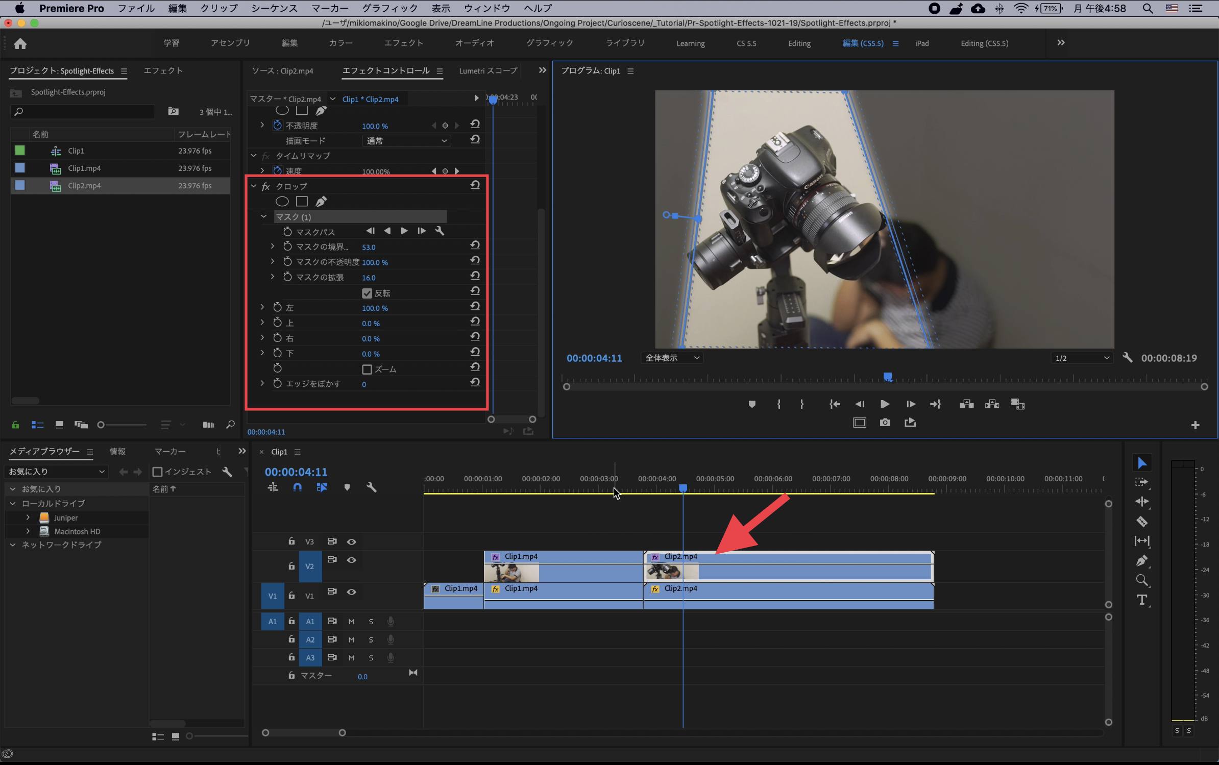Collapse the マスク (1) section
1219x765 pixels.
[x=264, y=217]
